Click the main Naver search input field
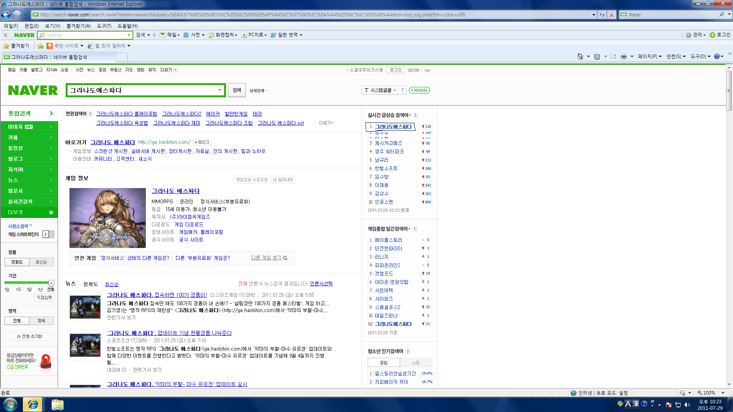 (x=141, y=90)
